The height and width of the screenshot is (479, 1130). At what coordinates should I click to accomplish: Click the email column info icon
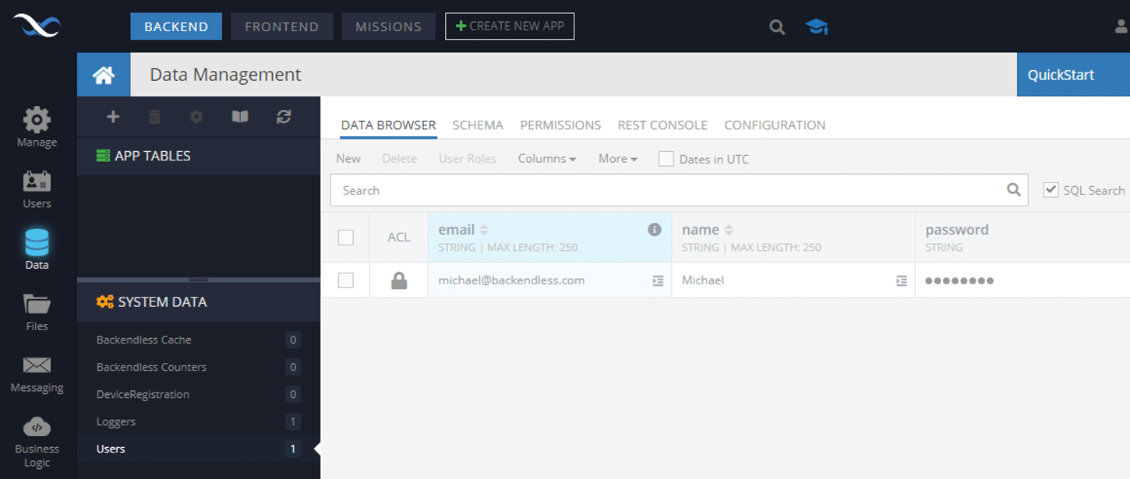pyautogui.click(x=655, y=229)
